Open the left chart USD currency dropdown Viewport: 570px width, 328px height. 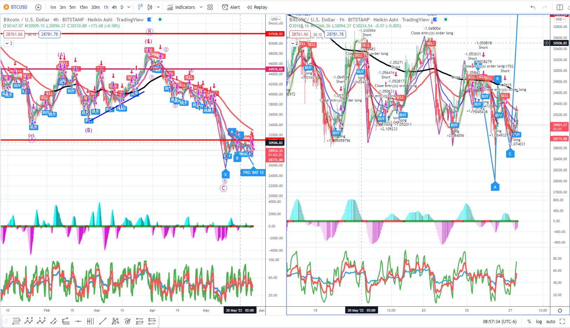pos(276,19)
